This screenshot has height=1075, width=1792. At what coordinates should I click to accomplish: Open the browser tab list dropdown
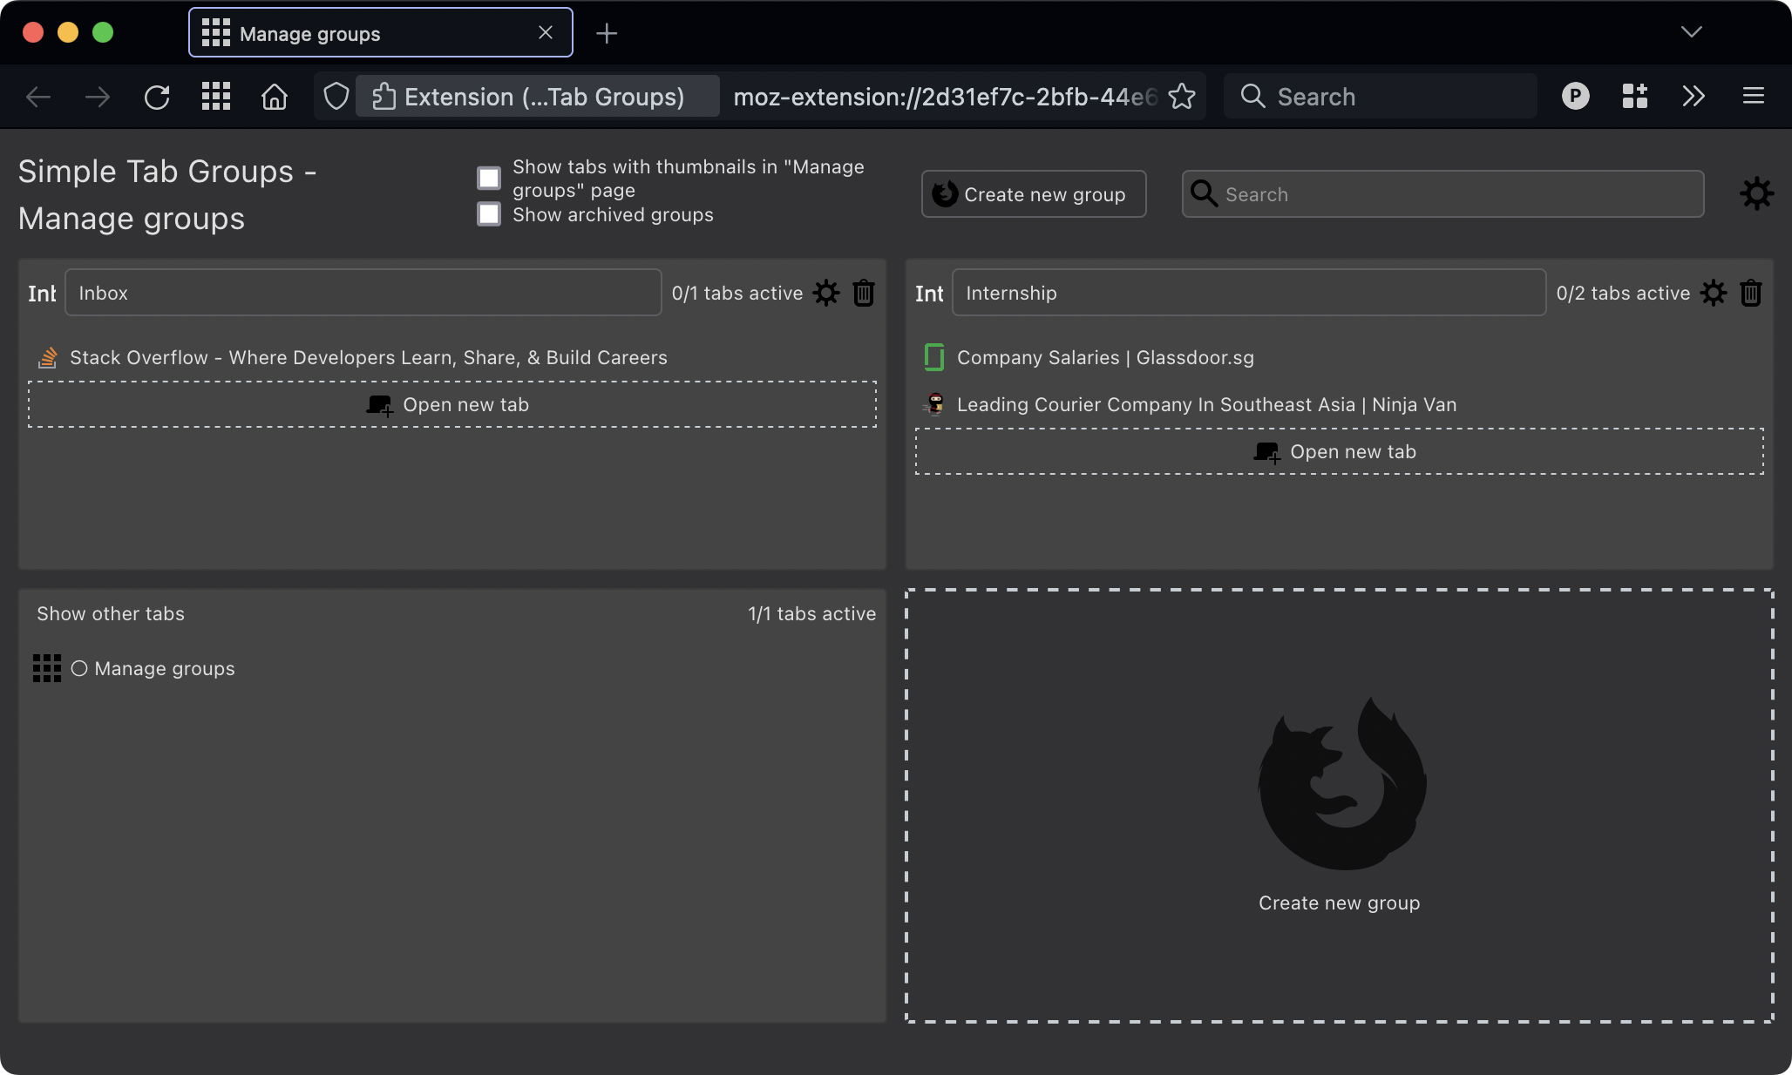[x=1691, y=32]
